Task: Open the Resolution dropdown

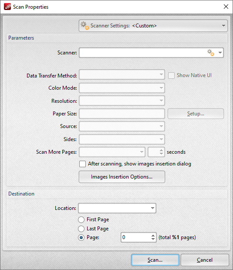Action: (x=122, y=101)
